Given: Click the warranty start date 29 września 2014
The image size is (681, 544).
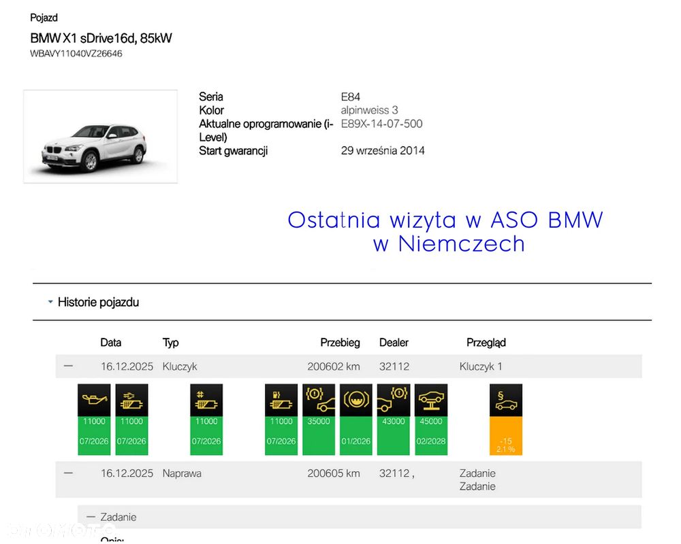Looking at the screenshot, I should [x=383, y=150].
